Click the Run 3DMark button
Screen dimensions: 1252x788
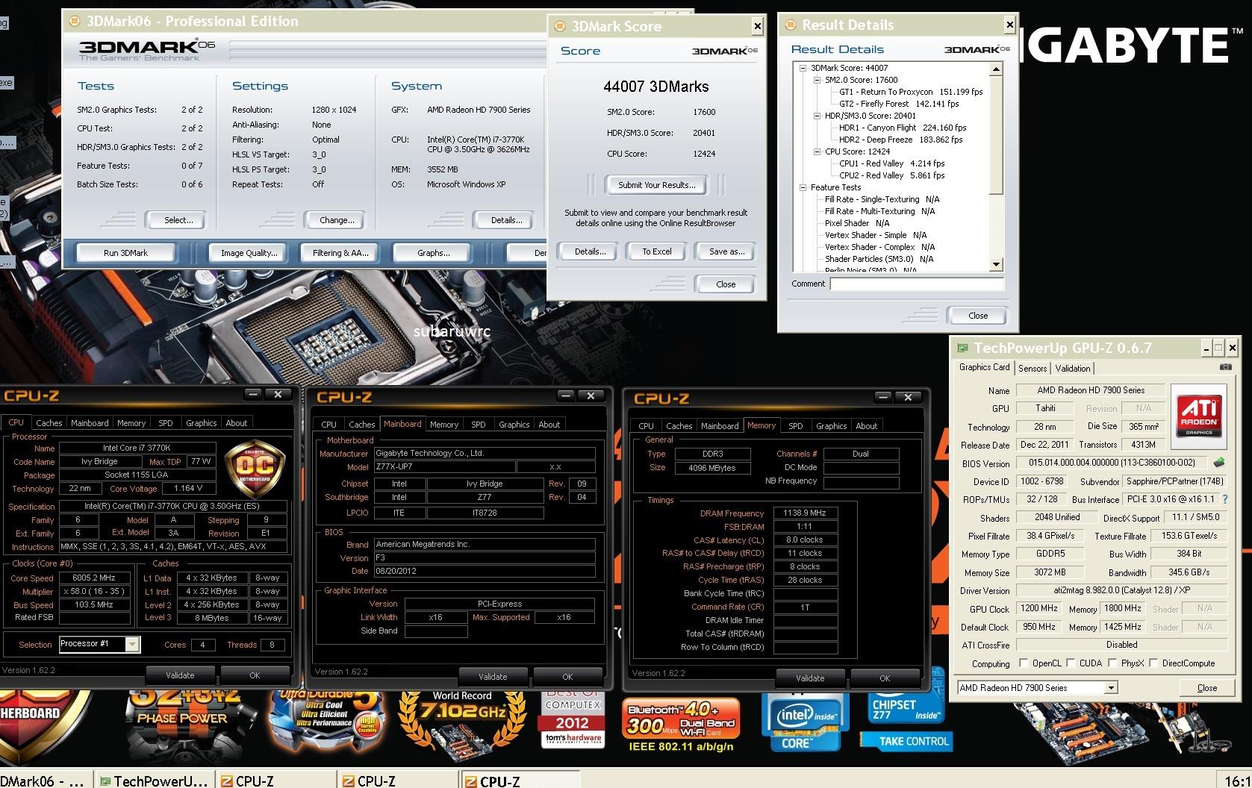pyautogui.click(x=125, y=253)
